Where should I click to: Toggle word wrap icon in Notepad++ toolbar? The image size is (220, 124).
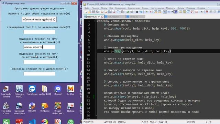click(165, 12)
